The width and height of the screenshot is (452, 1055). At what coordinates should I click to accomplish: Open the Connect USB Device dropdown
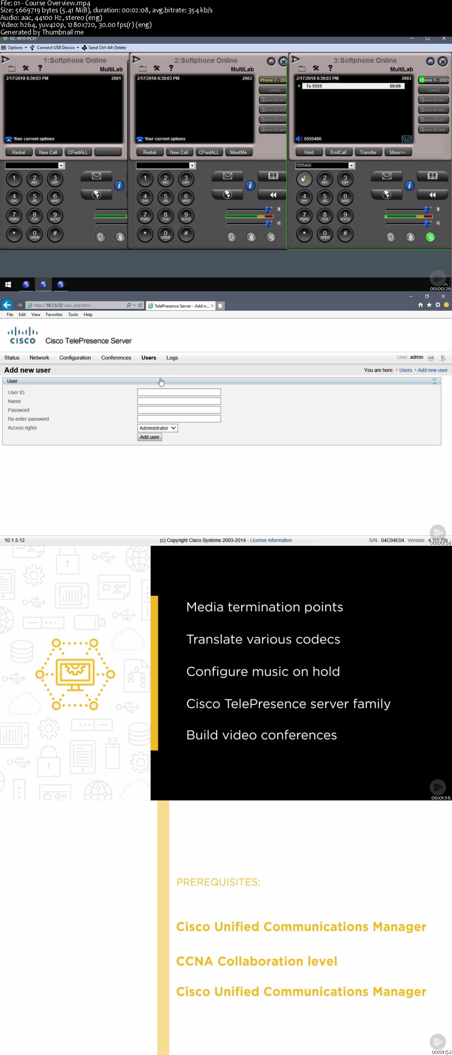click(x=55, y=48)
